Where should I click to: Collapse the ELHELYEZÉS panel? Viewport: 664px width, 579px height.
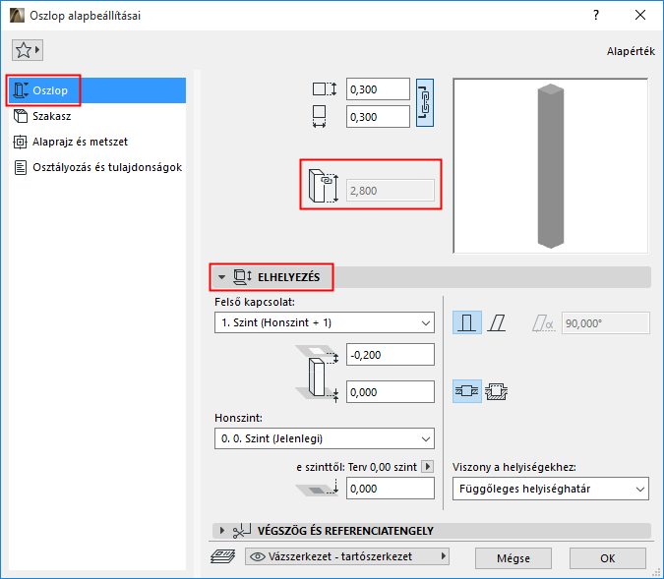pyautogui.click(x=221, y=277)
